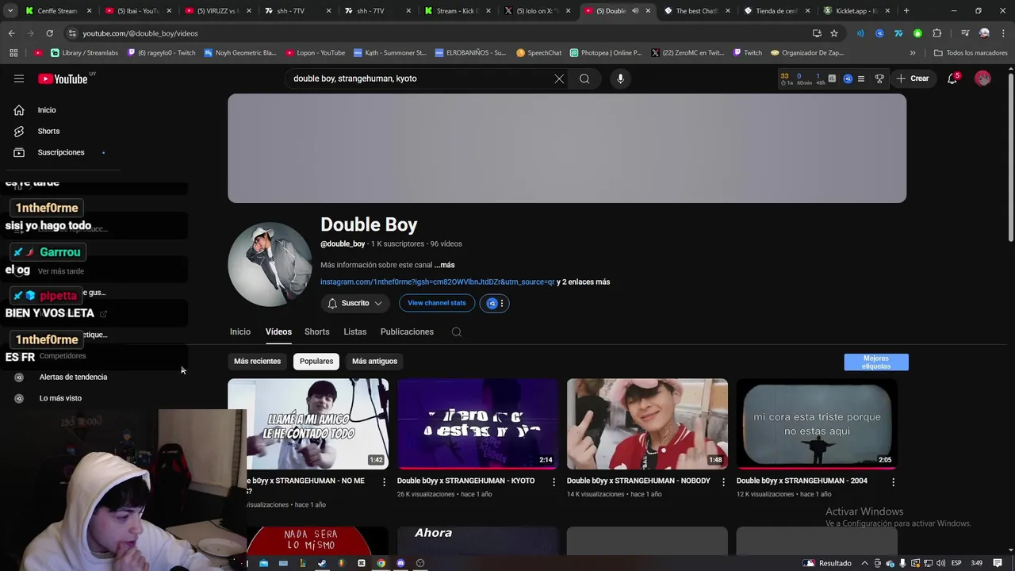Image resolution: width=1015 pixels, height=571 pixels.
Task: Run search with the magnifier button
Action: [x=584, y=79]
